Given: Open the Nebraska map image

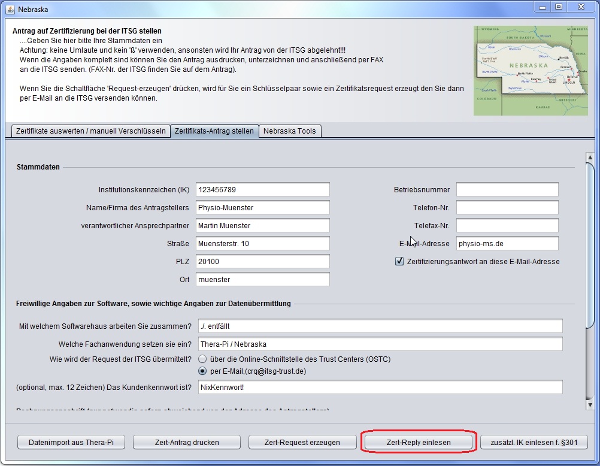Looking at the screenshot, I should click(531, 71).
